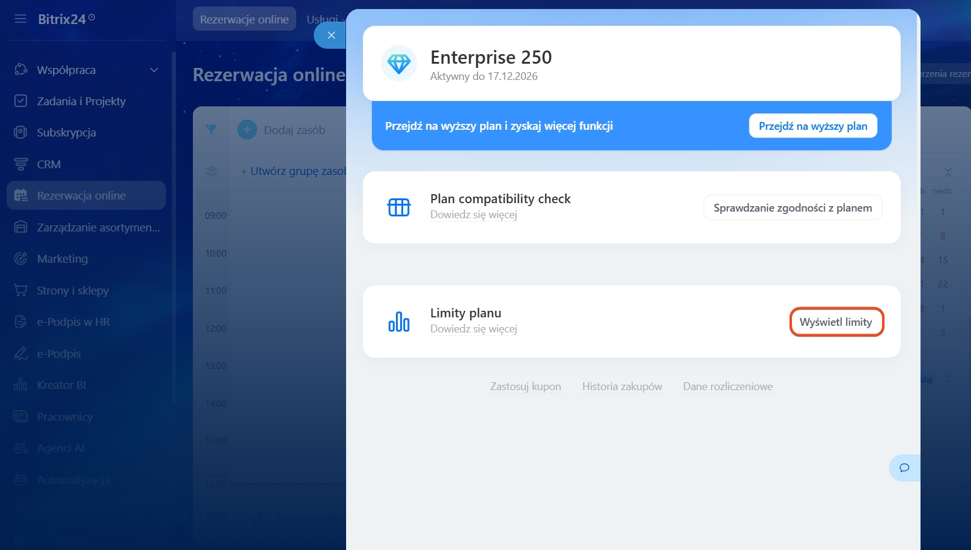Click the plus icon for Dodaj zasób

[247, 130]
